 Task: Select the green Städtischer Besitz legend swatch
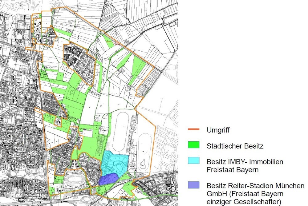click(x=194, y=145)
